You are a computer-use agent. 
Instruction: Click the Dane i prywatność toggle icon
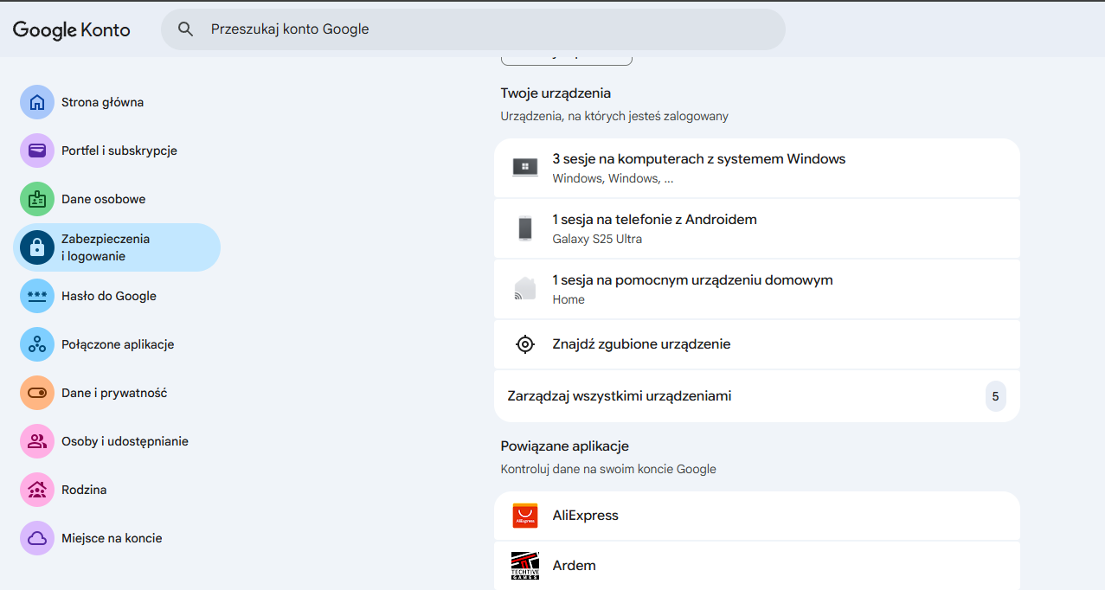(37, 393)
